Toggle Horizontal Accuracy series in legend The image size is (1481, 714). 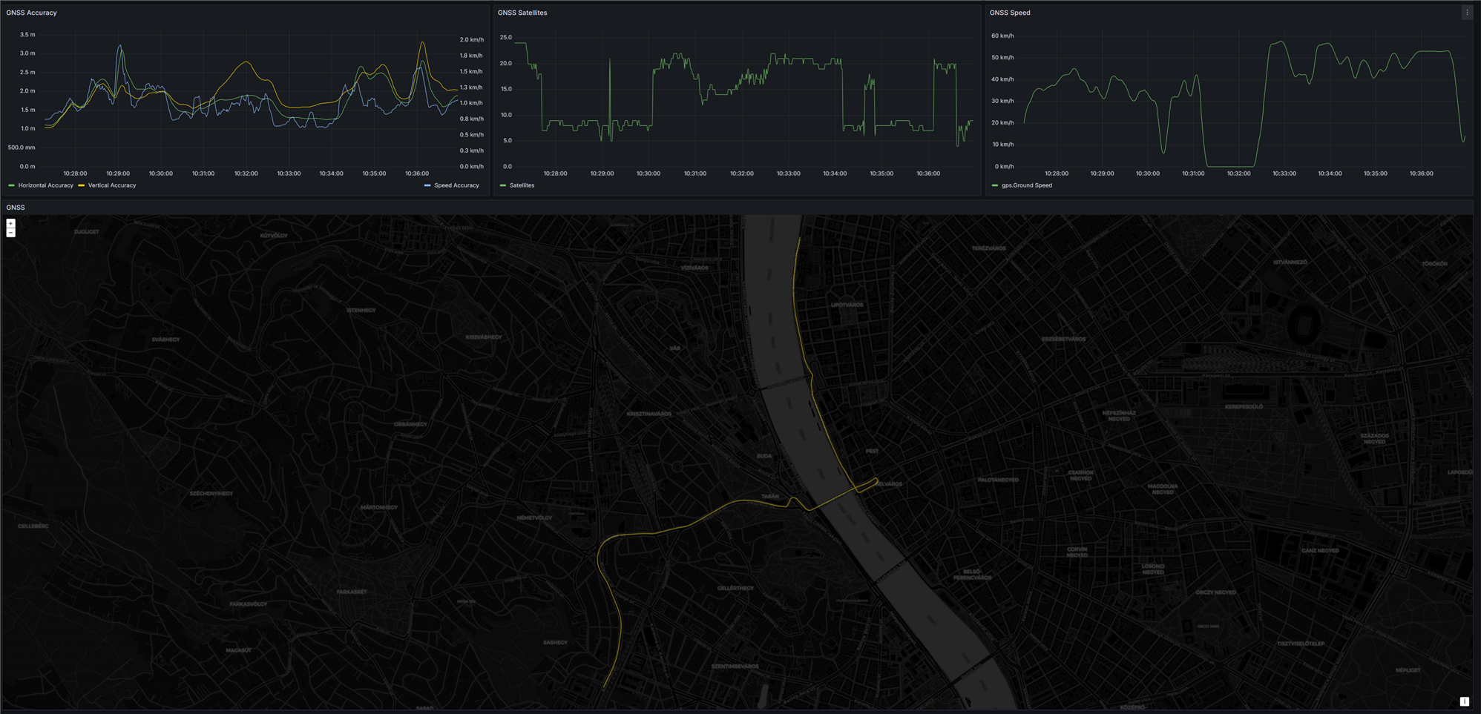click(45, 185)
